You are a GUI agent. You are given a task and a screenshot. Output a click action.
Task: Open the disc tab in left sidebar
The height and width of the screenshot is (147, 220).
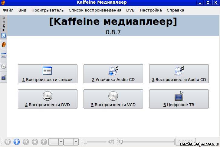point(4,66)
